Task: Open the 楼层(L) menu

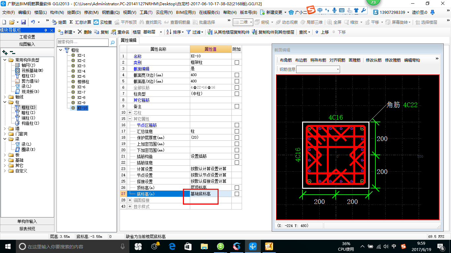Action: point(41,13)
